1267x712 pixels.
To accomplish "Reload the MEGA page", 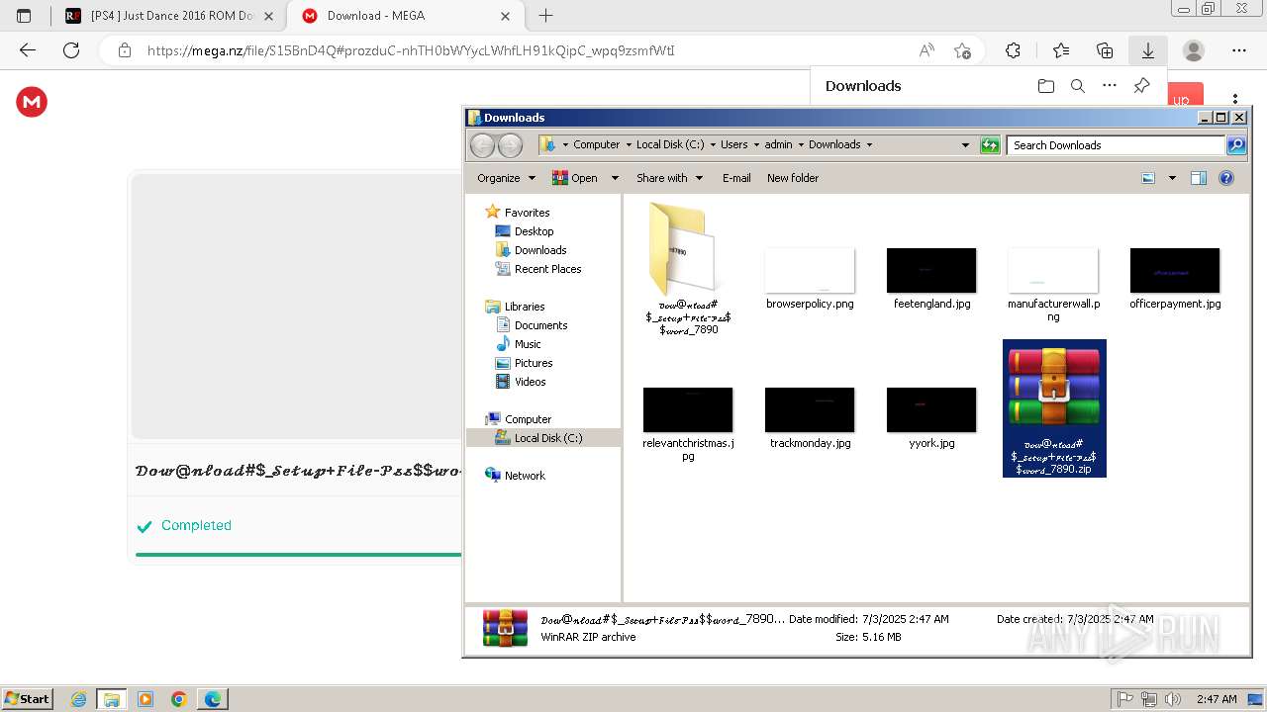I will [x=71, y=50].
